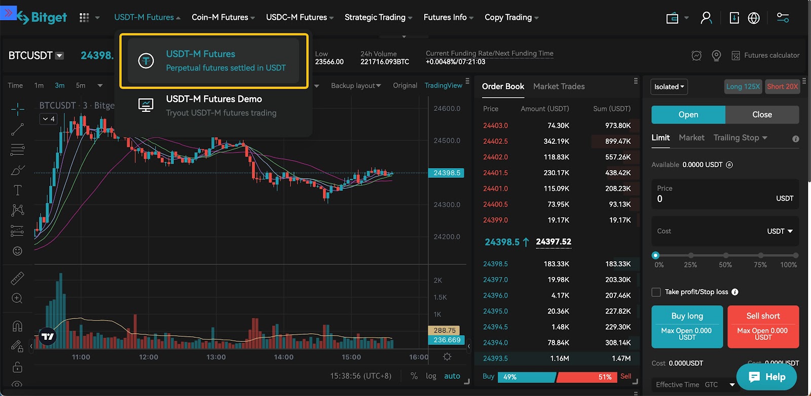Open the apps grid menu icon

click(84, 18)
